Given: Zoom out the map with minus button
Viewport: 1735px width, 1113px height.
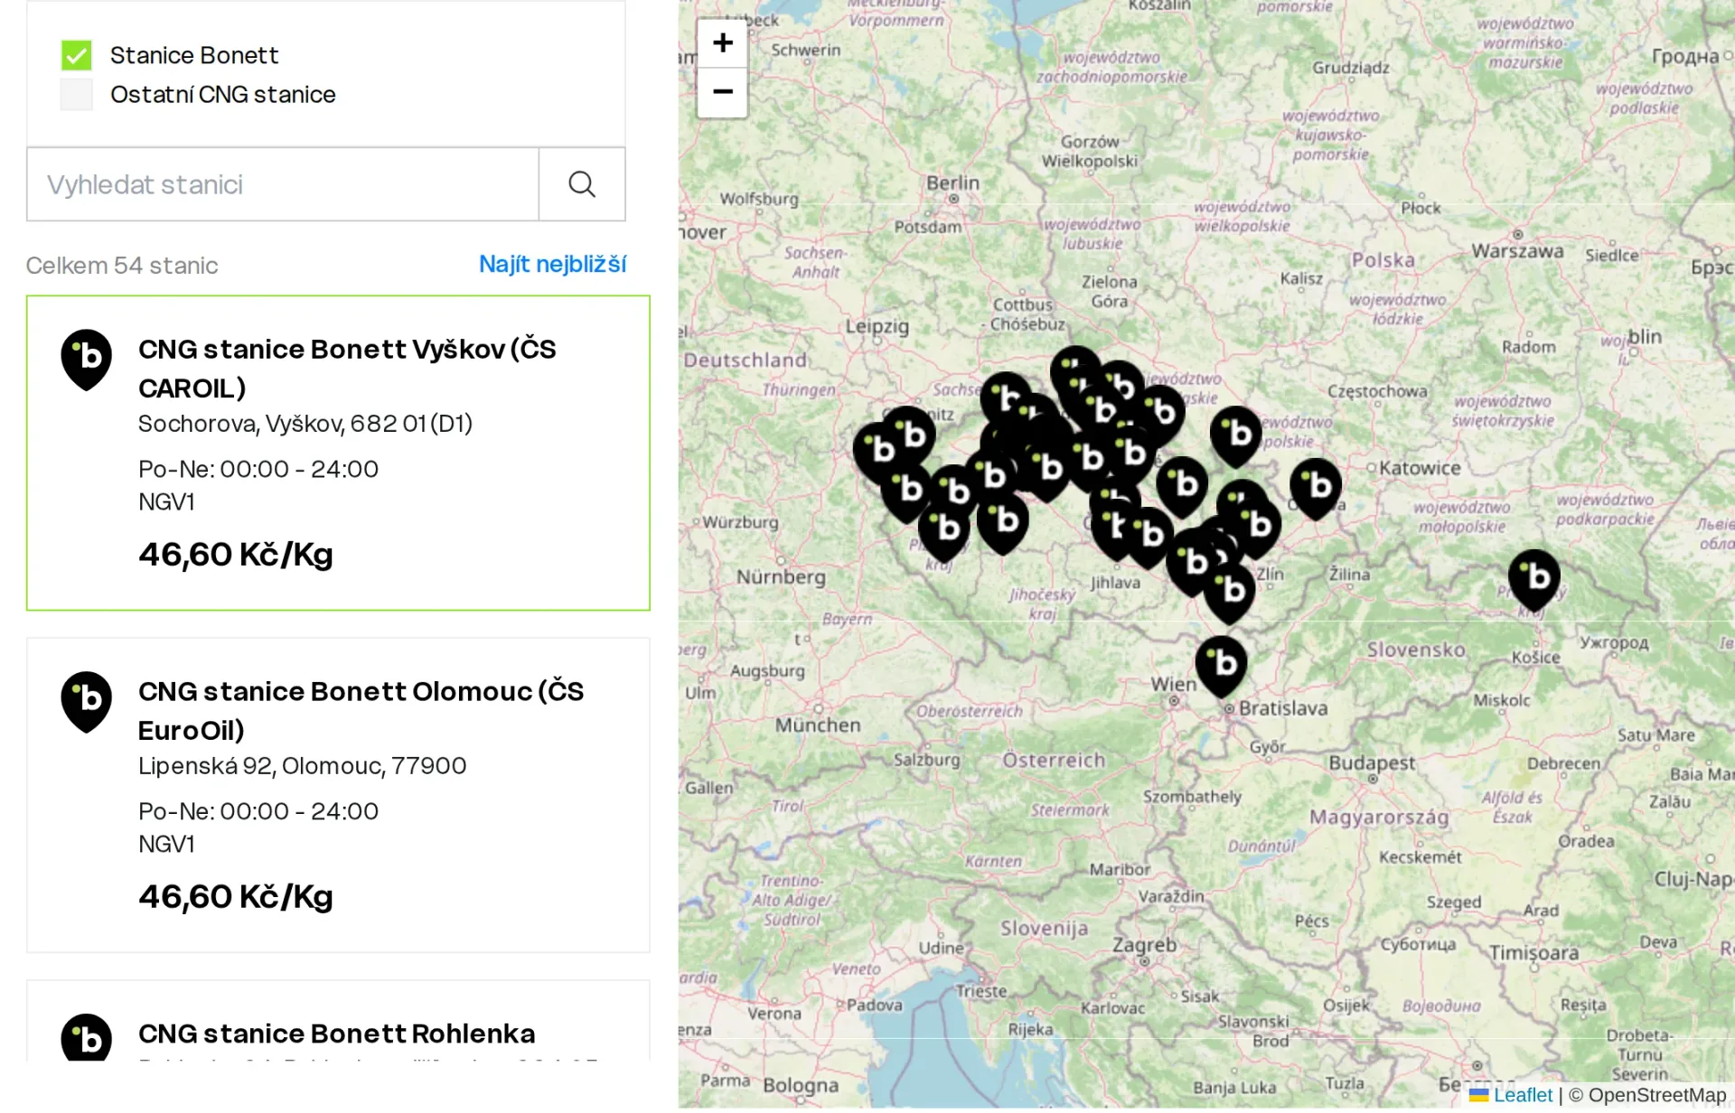Looking at the screenshot, I should (722, 92).
